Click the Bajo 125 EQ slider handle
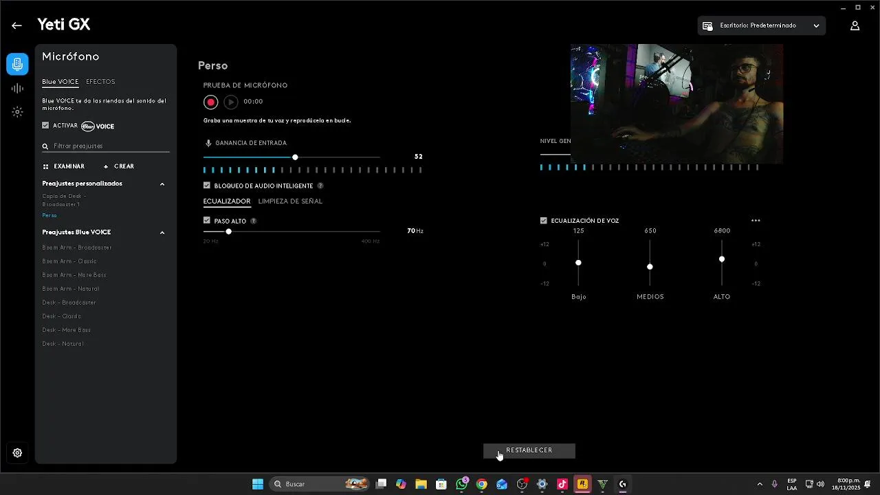Image resolution: width=880 pixels, height=495 pixels. pos(578,263)
